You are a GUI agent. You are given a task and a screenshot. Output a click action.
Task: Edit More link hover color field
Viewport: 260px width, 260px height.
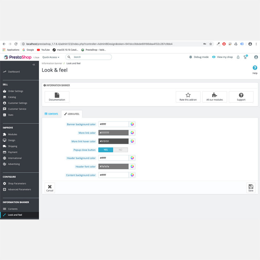(x=113, y=141)
